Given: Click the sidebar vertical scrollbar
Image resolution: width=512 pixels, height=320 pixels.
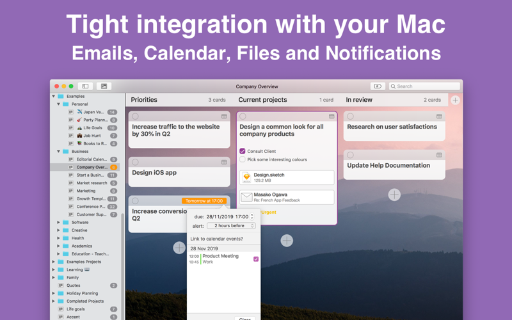Looking at the screenshot, I should pos(122,266).
